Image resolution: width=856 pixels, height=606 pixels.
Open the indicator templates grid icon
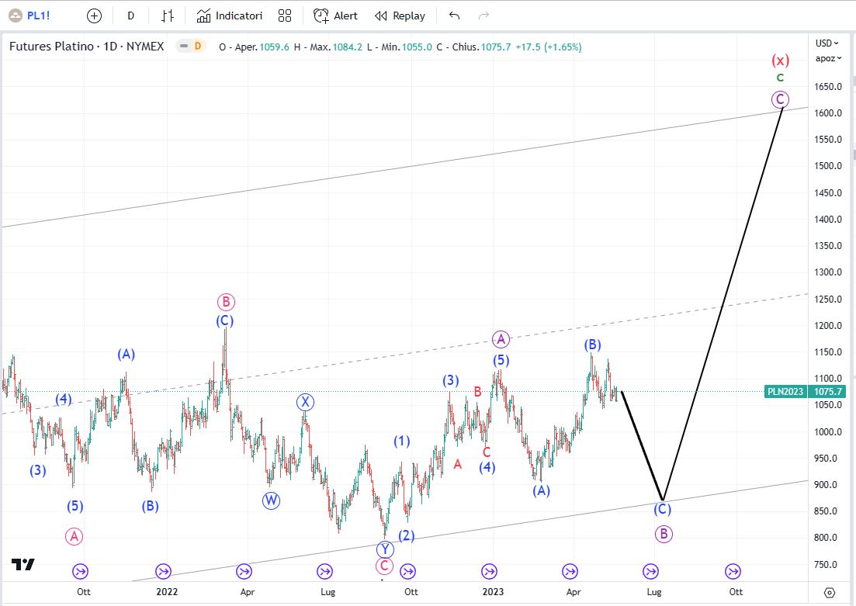(x=285, y=16)
